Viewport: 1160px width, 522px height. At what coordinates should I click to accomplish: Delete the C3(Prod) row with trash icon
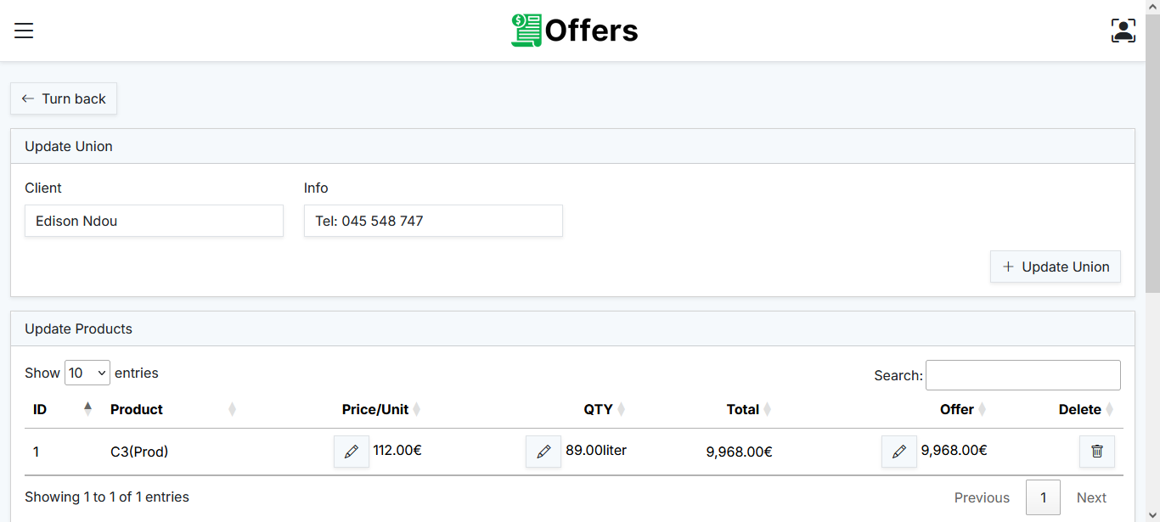1096,452
